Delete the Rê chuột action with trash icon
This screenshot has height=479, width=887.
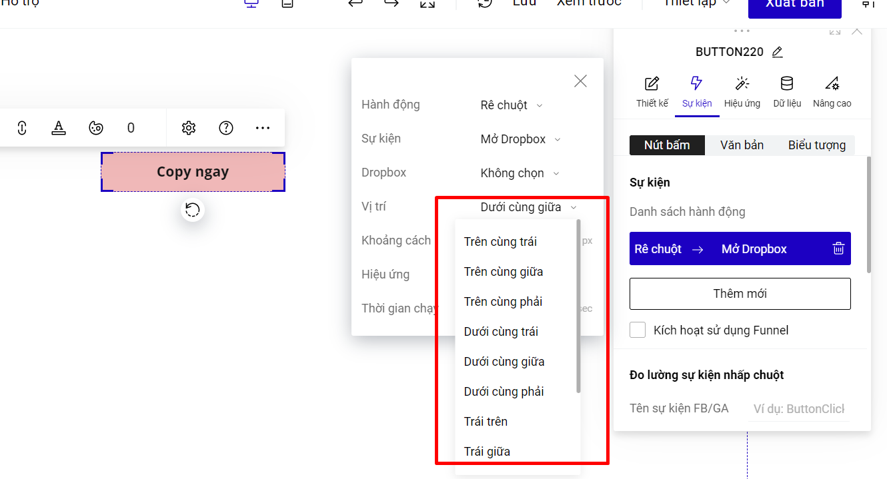[838, 249]
